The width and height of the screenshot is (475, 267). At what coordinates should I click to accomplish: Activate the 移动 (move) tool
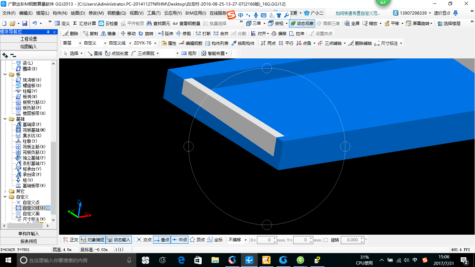click(128, 34)
